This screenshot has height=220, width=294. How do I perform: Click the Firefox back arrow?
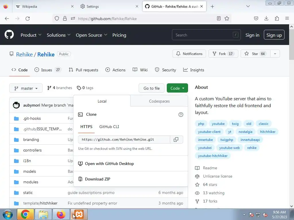click(7, 19)
